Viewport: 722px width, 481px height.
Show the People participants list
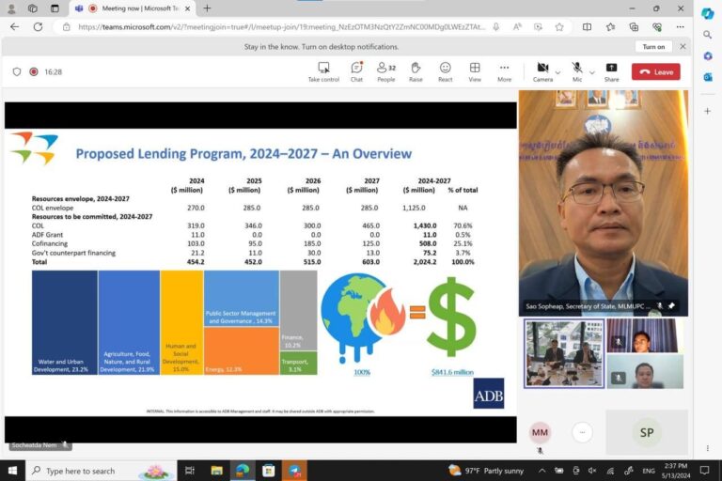(385, 72)
